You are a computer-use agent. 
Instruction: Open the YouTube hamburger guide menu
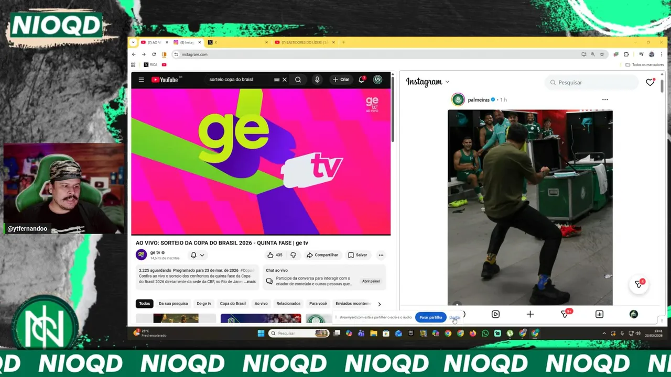(141, 80)
